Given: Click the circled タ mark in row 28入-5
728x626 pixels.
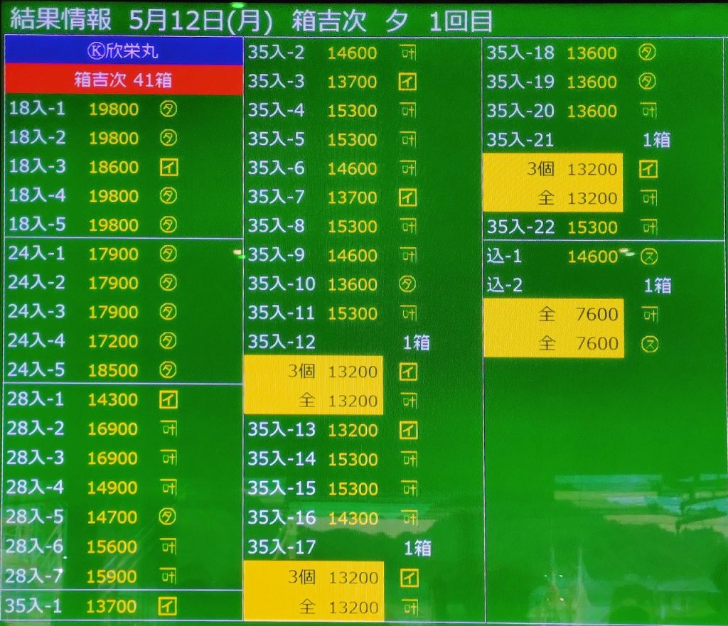Looking at the screenshot, I should coord(168,517).
